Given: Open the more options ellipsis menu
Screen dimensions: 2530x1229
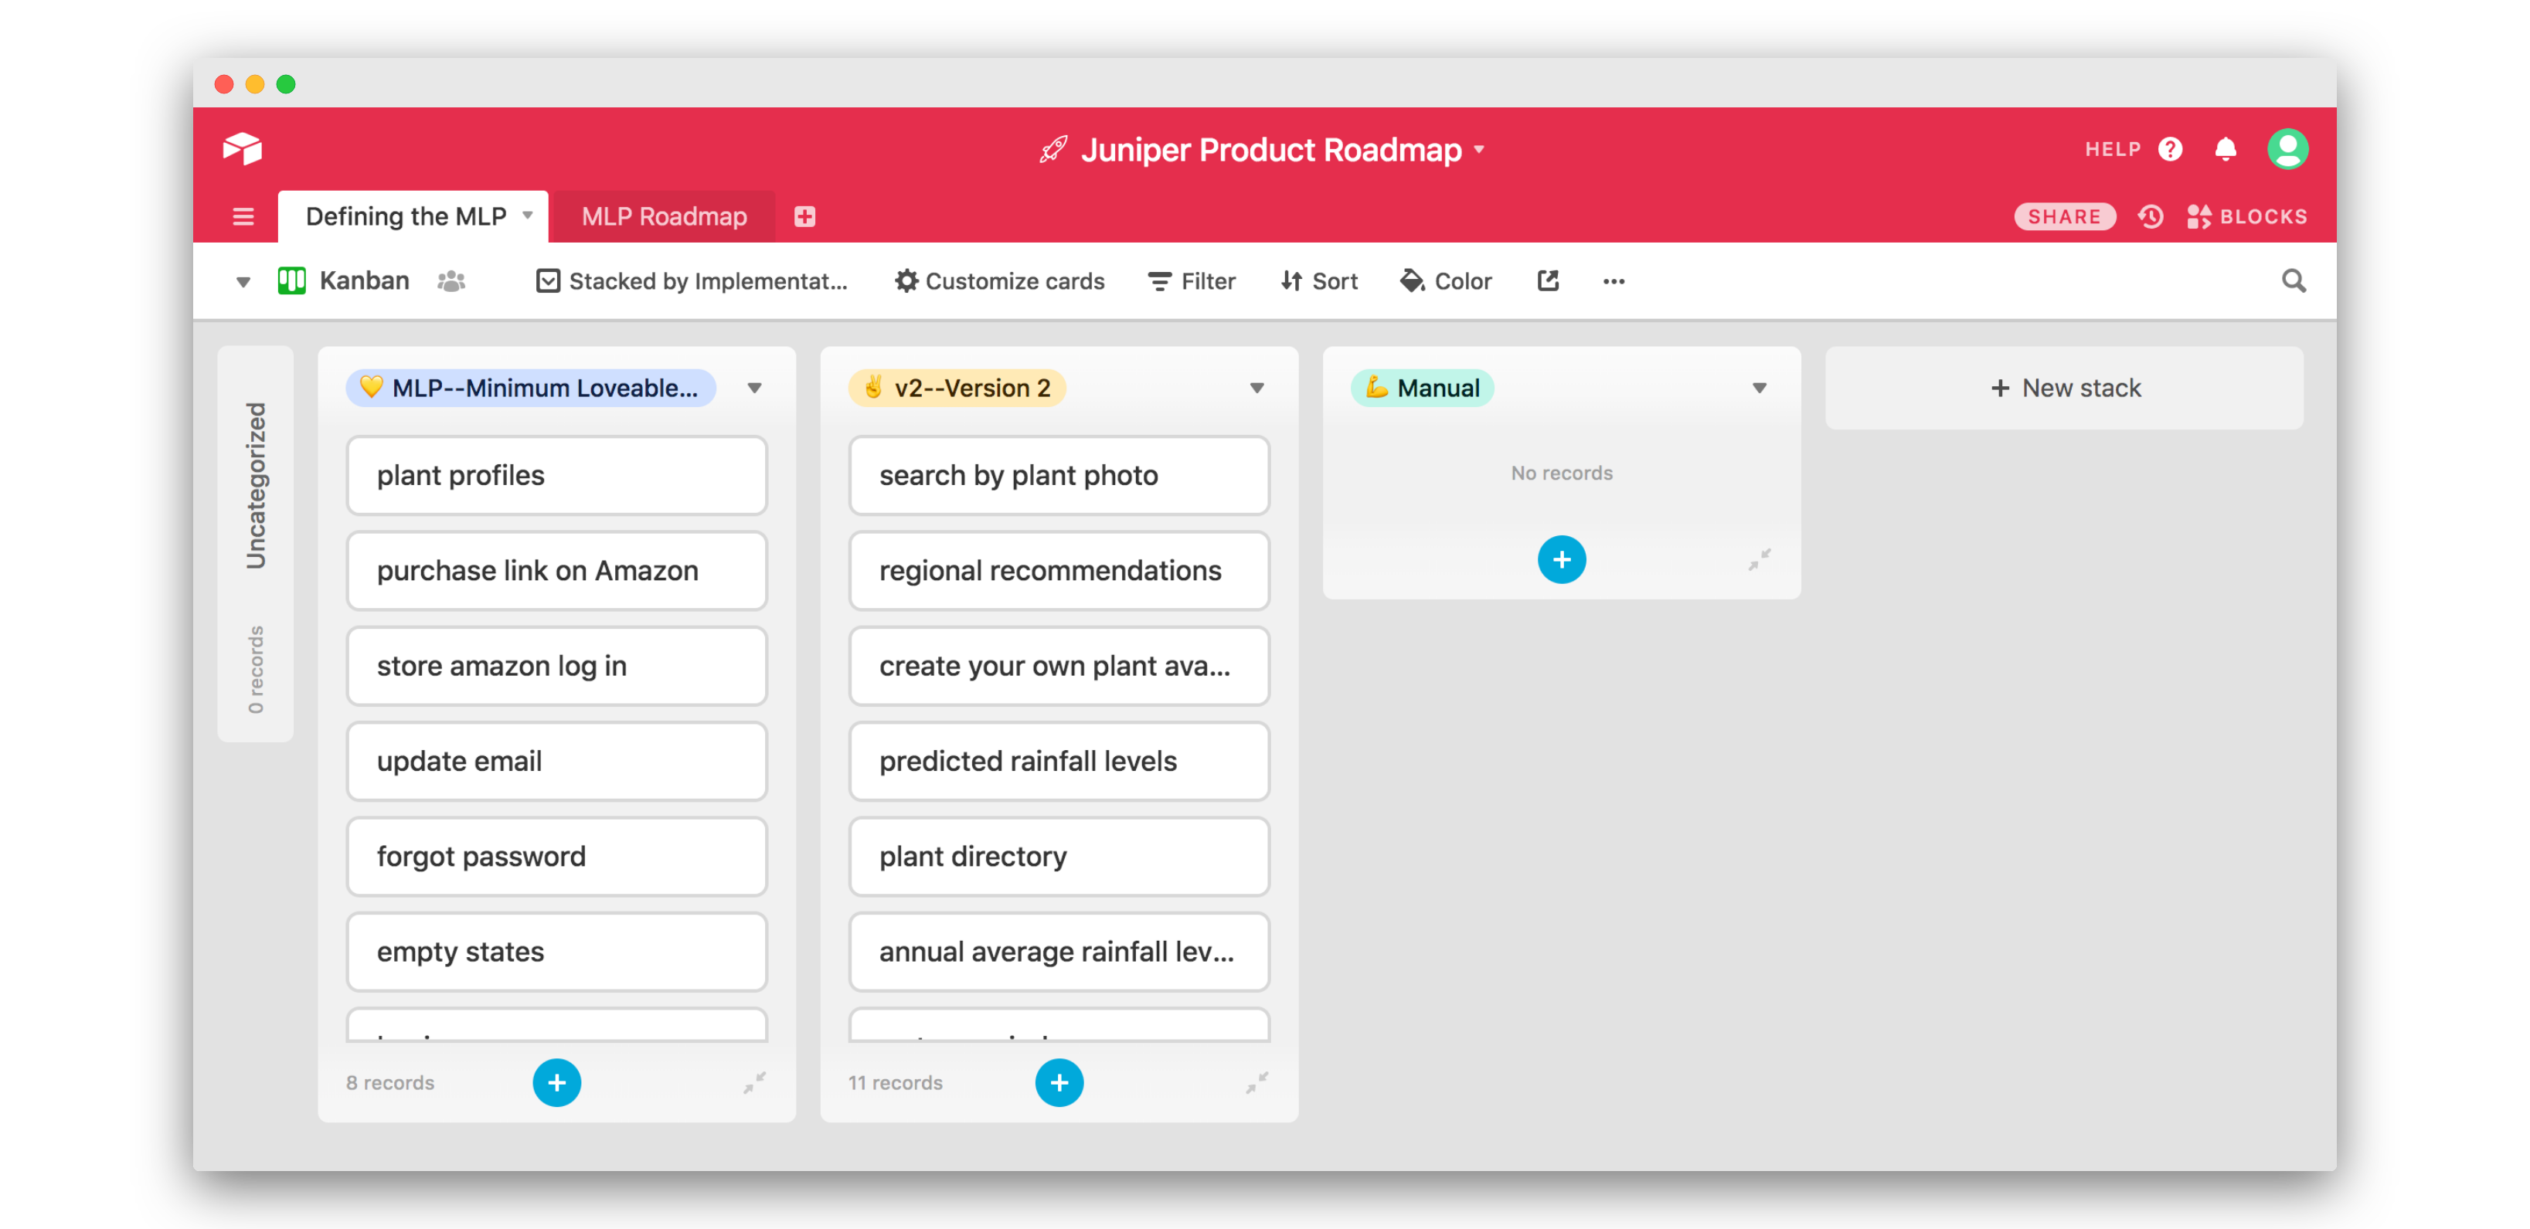Looking at the screenshot, I should 1613,282.
